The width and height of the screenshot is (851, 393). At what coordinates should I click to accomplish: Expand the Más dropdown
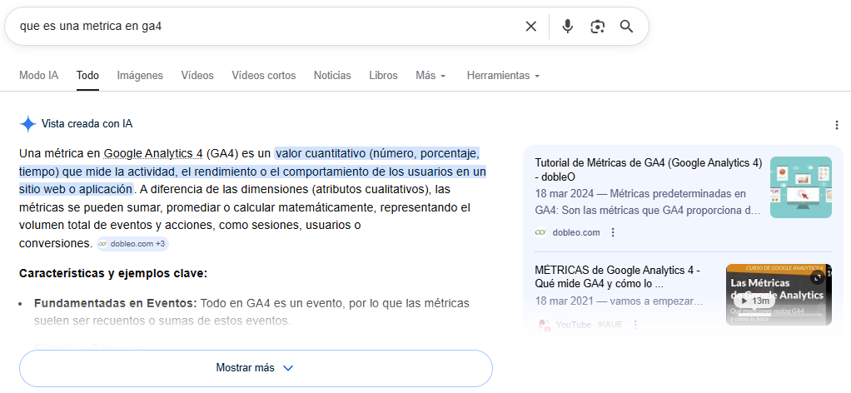click(430, 76)
